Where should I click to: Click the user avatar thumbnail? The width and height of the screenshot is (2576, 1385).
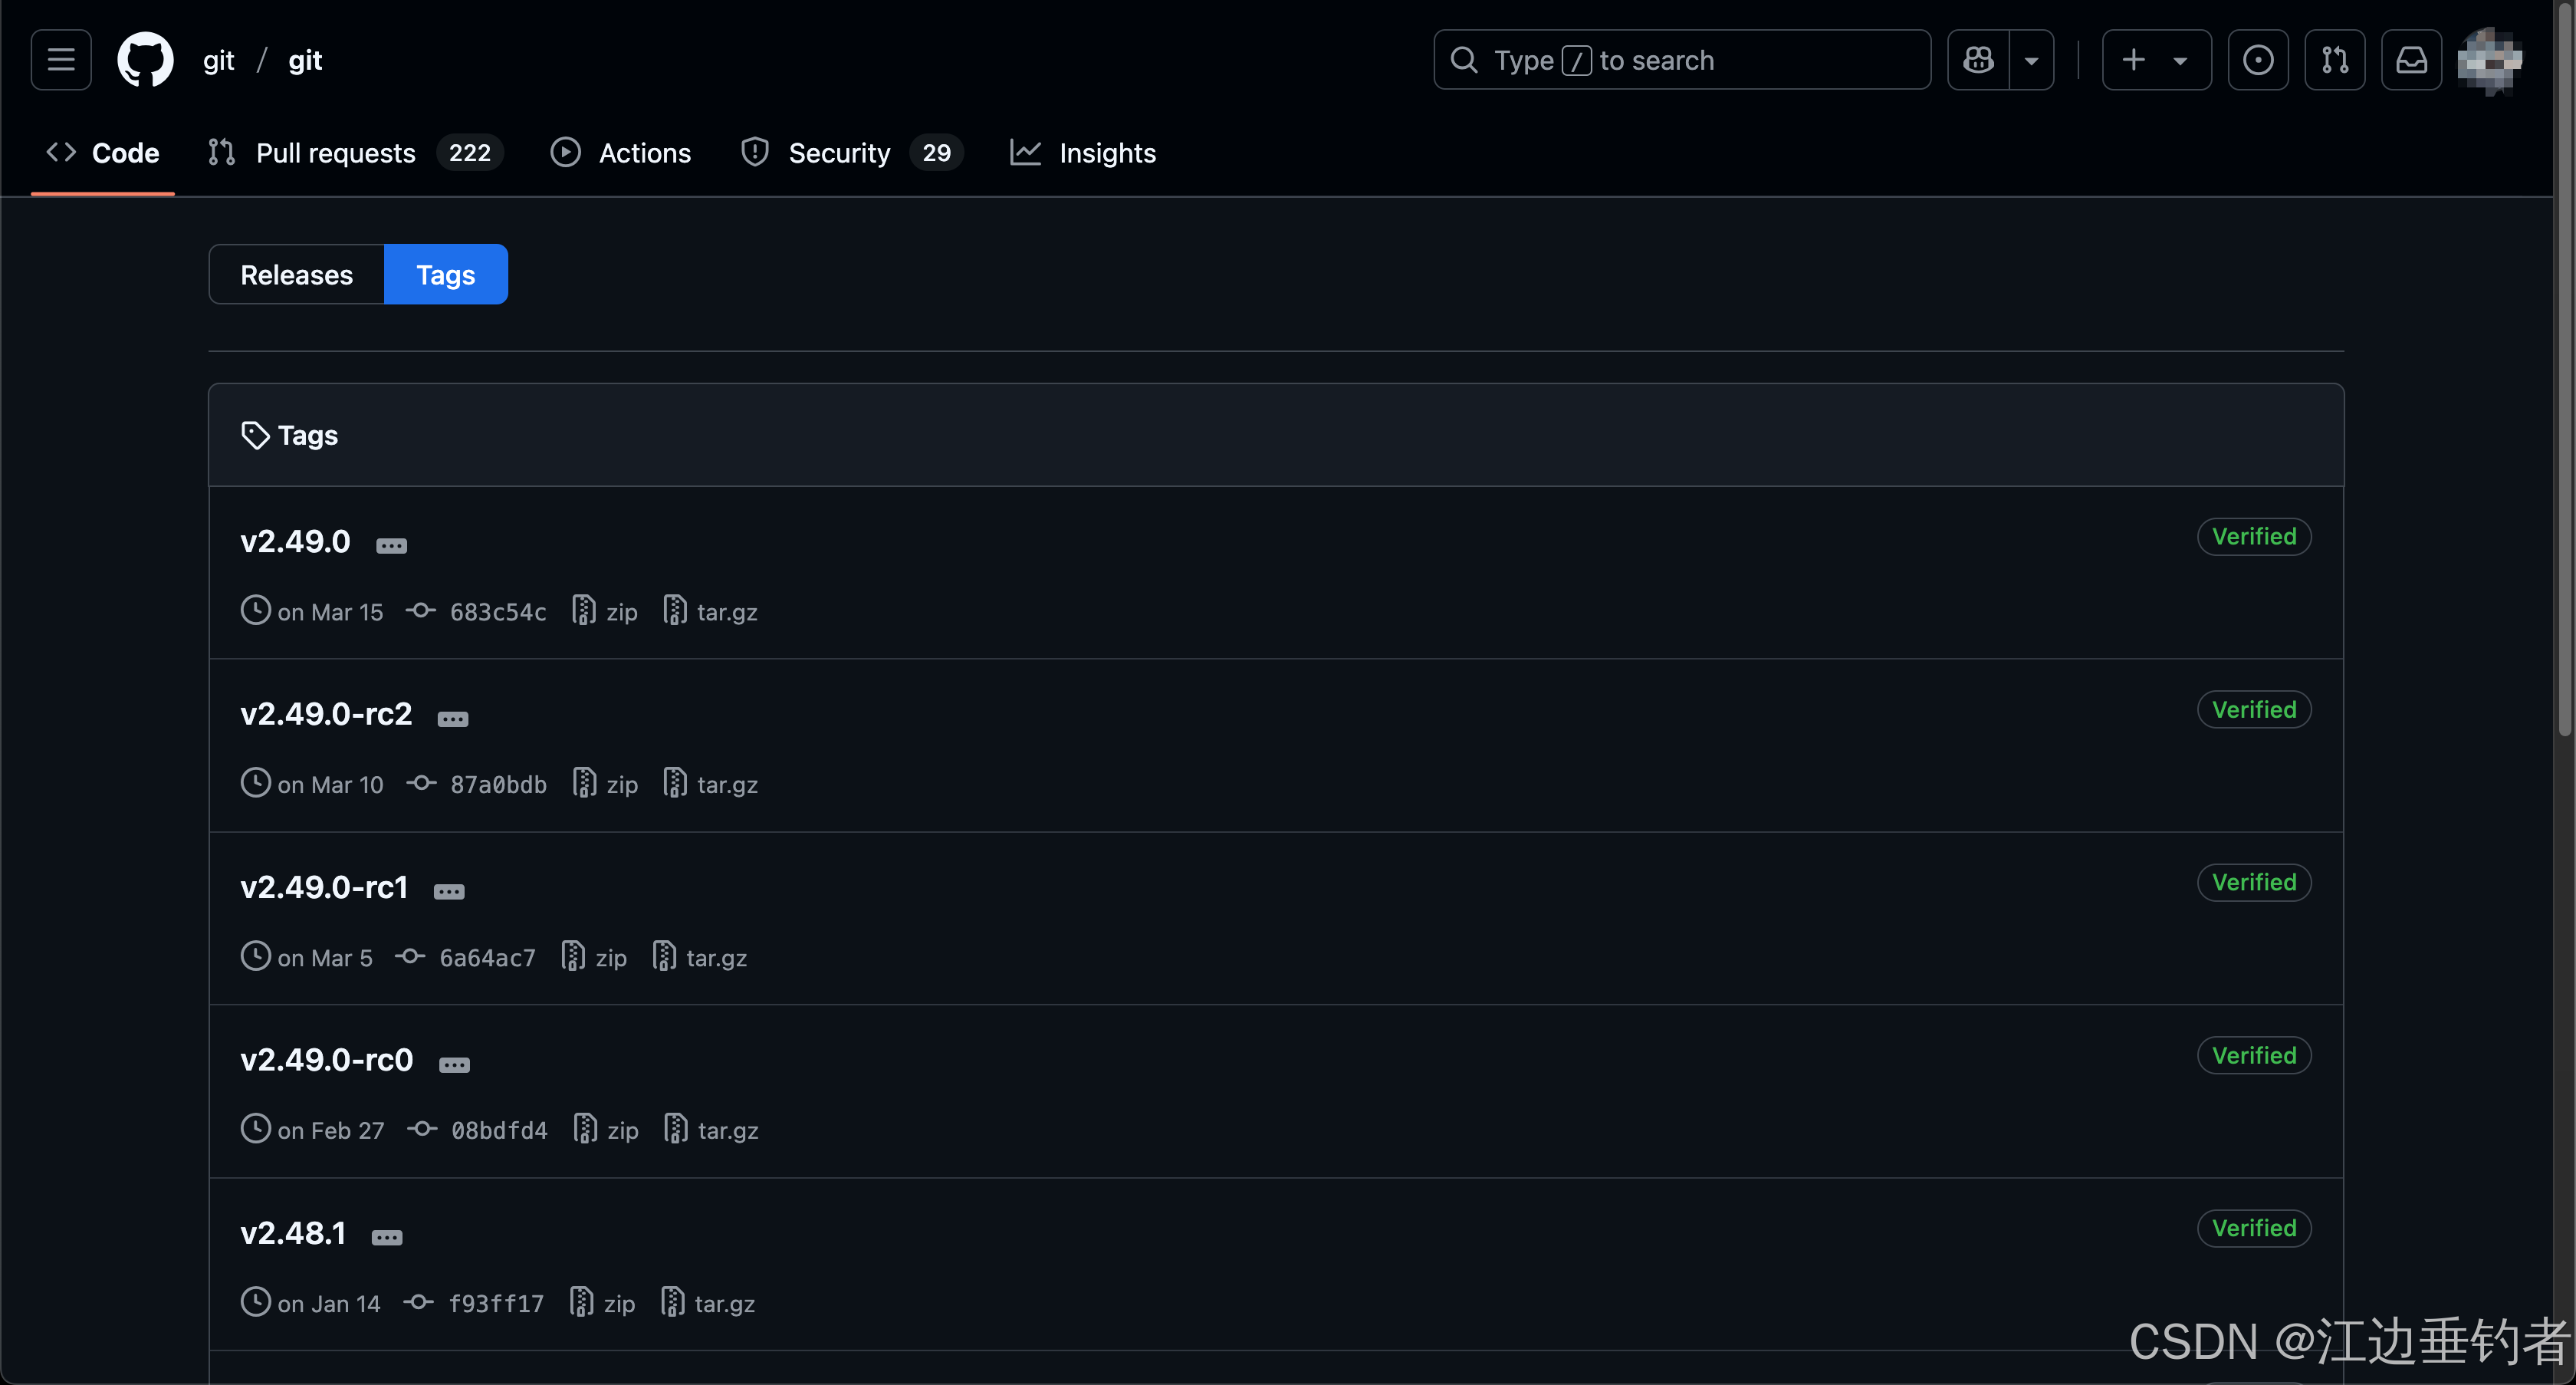coord(2489,60)
